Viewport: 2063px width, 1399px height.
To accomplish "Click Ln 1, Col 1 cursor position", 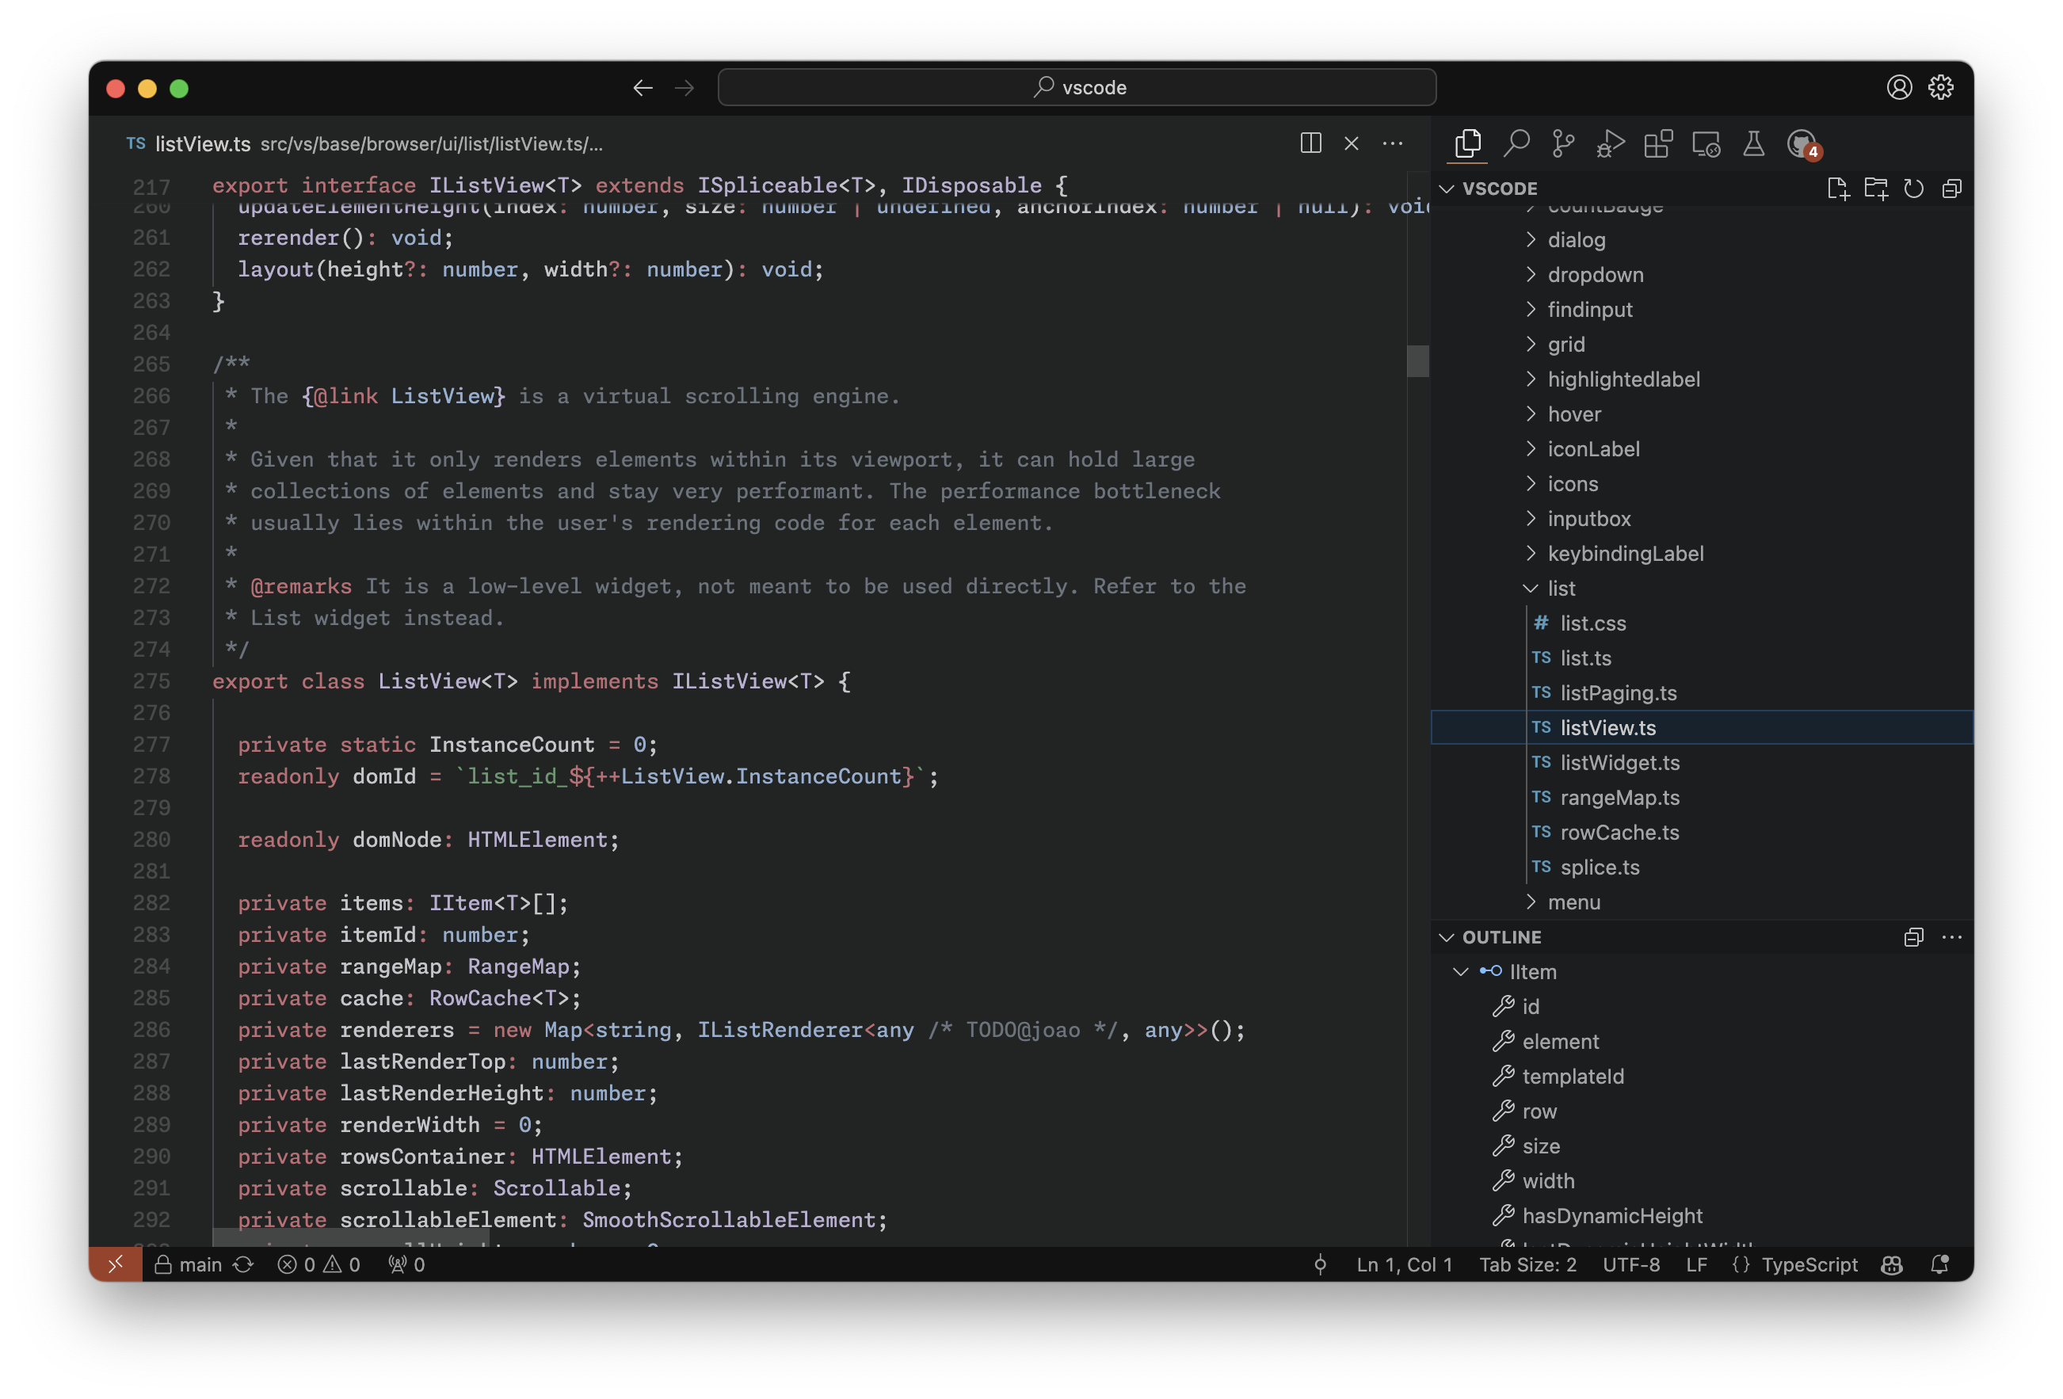I will [1403, 1264].
